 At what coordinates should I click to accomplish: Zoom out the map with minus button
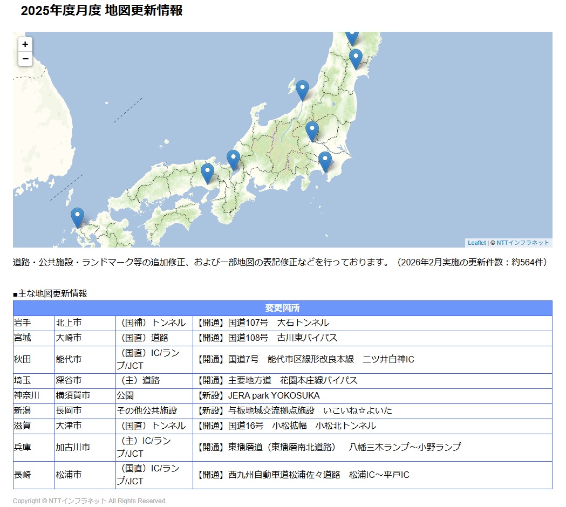pyautogui.click(x=25, y=59)
